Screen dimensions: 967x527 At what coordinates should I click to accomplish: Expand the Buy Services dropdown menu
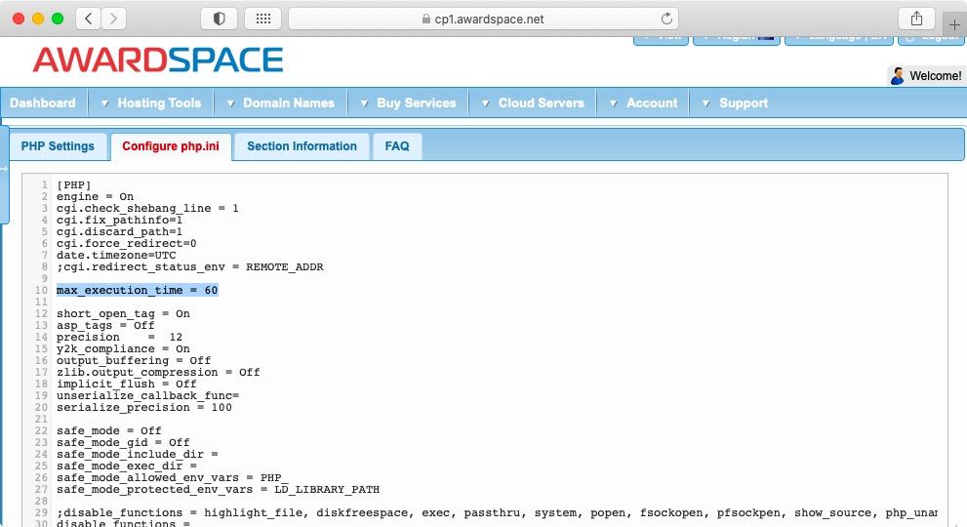click(x=408, y=103)
